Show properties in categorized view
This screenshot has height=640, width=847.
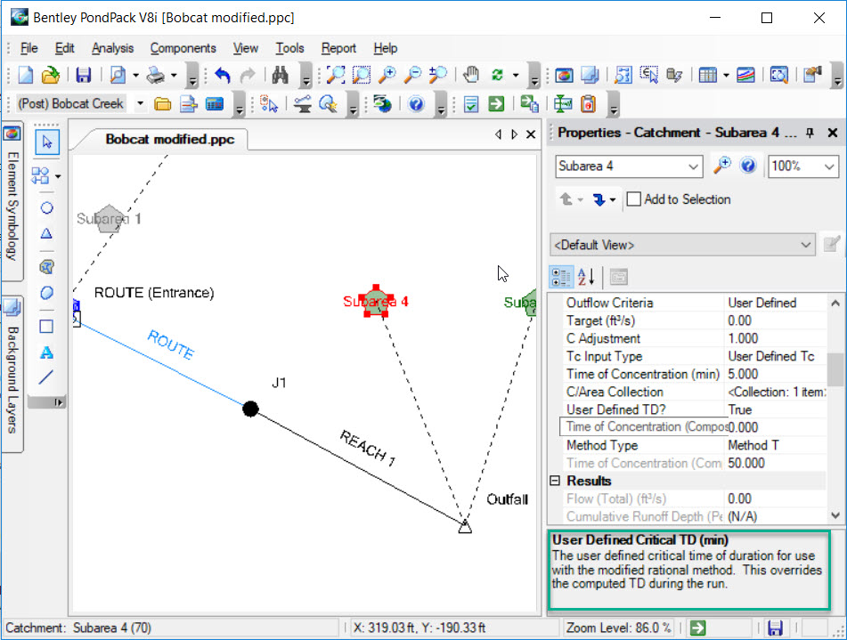pos(561,277)
